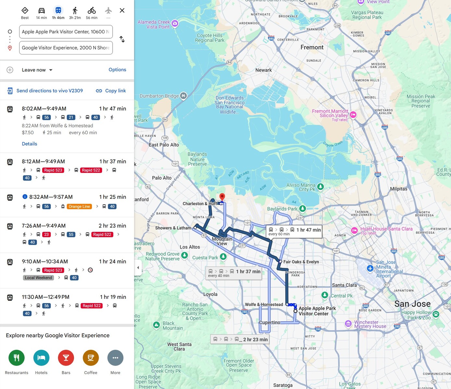Reverse starting point and destination
Image resolution: width=451 pixels, height=389 pixels.
pos(122,39)
